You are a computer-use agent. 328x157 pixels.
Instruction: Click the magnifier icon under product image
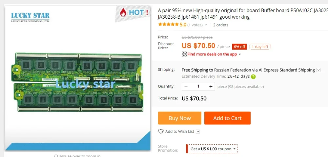[x=56, y=156]
